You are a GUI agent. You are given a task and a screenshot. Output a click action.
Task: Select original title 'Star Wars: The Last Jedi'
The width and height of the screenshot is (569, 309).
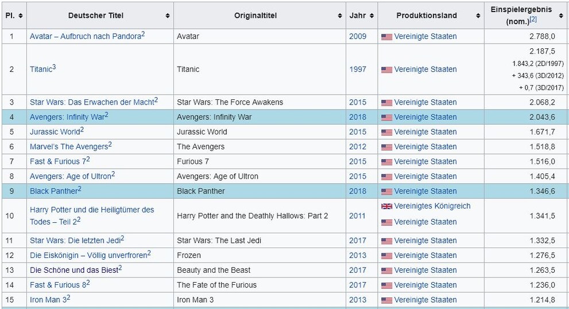click(219, 241)
